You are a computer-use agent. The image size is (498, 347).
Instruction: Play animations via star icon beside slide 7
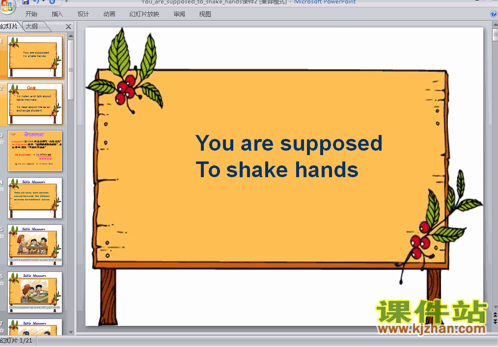coord(1,330)
